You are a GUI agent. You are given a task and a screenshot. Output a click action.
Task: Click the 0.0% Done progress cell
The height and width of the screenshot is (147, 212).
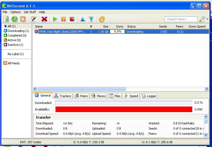click(x=117, y=32)
